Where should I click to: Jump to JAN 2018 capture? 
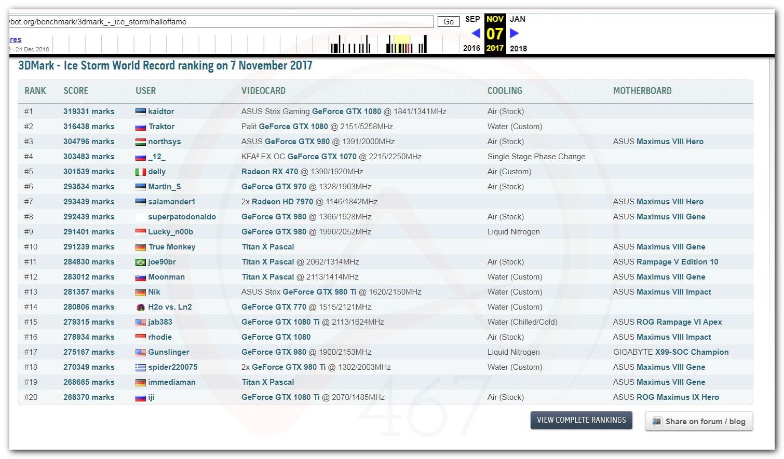pos(518,19)
